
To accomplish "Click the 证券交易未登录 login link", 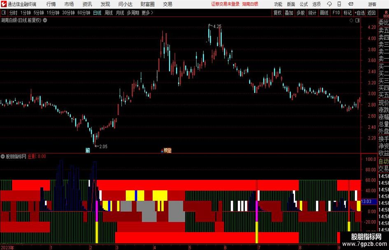I will [x=225, y=4].
